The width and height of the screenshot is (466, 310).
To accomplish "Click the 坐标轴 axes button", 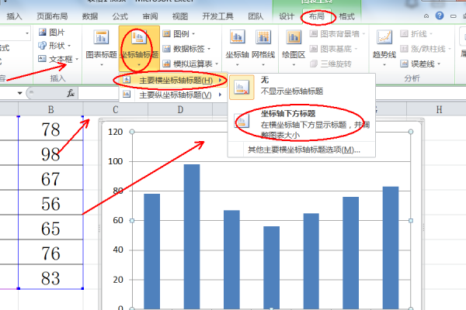I will 237,47.
